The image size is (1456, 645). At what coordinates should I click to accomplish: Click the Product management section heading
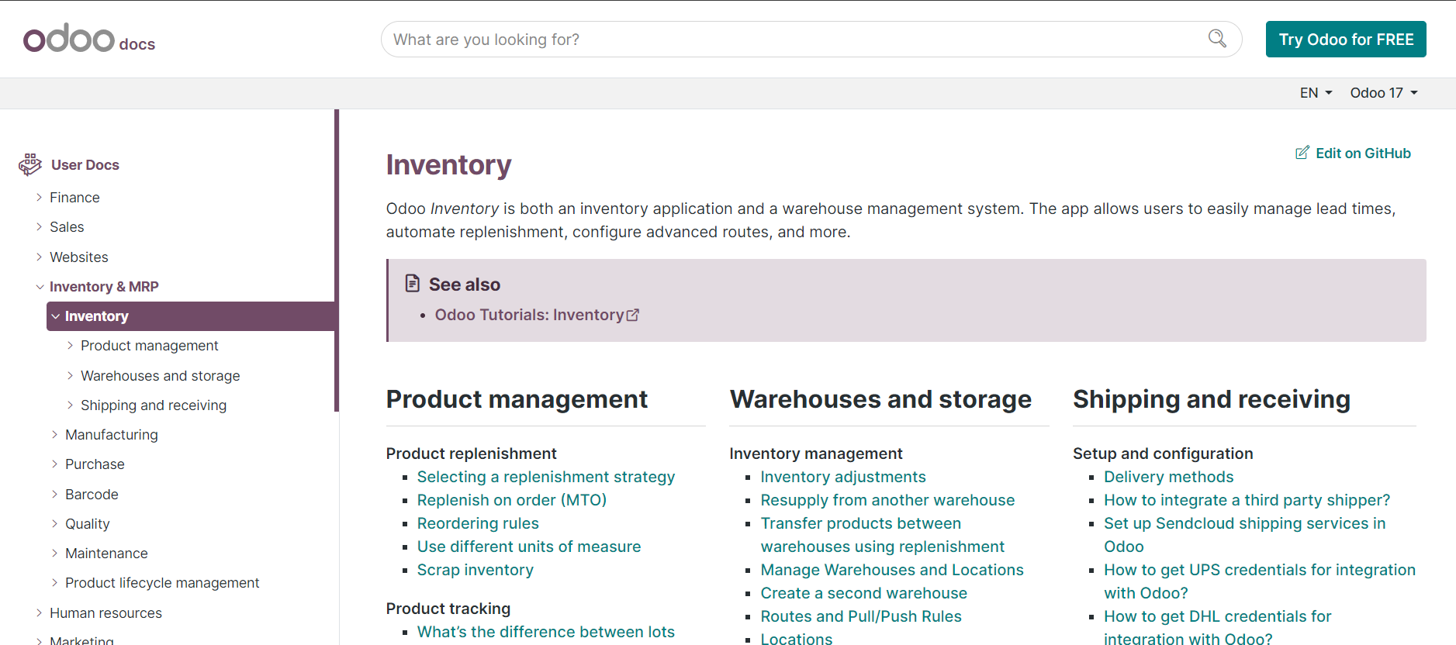click(x=517, y=399)
